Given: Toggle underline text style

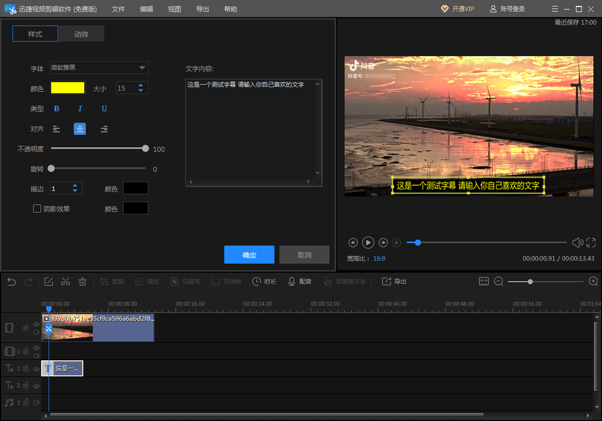Looking at the screenshot, I should tap(104, 109).
